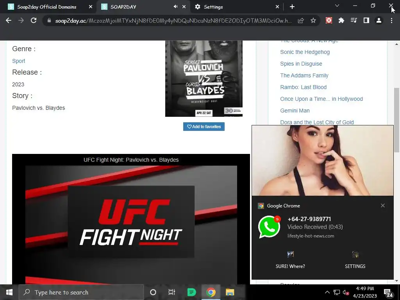
Task: Open the Action Center notifications icon
Action: [x=388, y=293]
